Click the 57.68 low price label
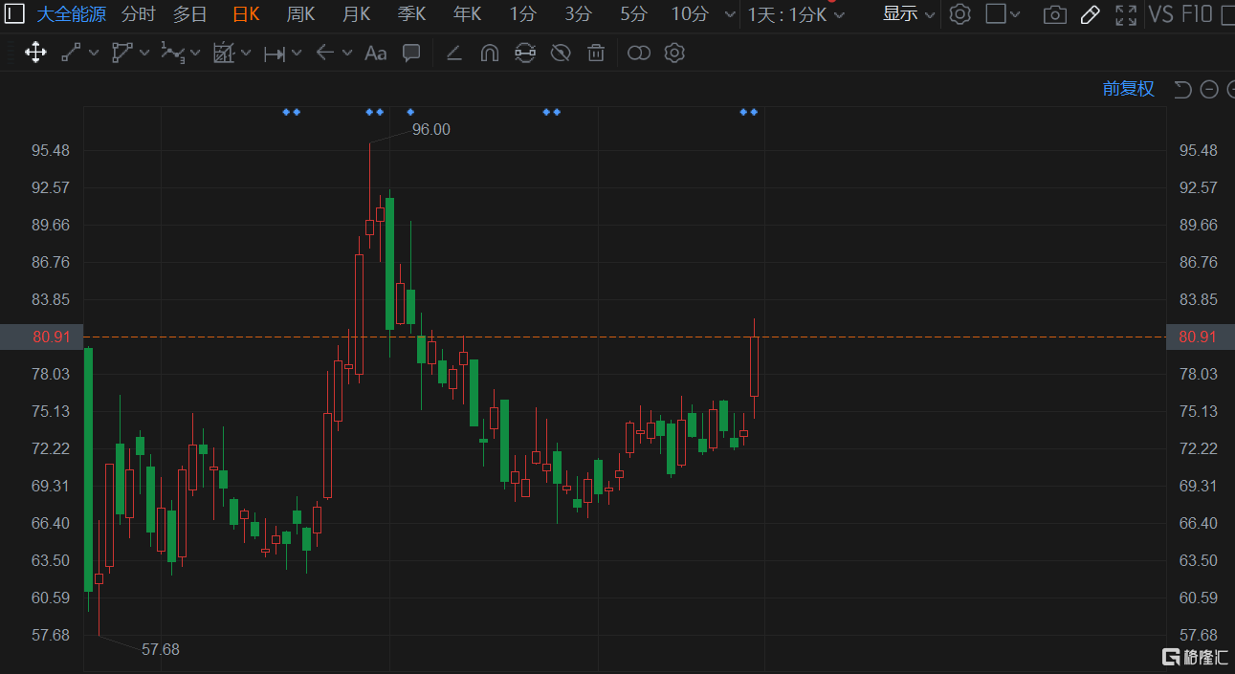Screen dimensions: 1235x674 click(x=161, y=649)
